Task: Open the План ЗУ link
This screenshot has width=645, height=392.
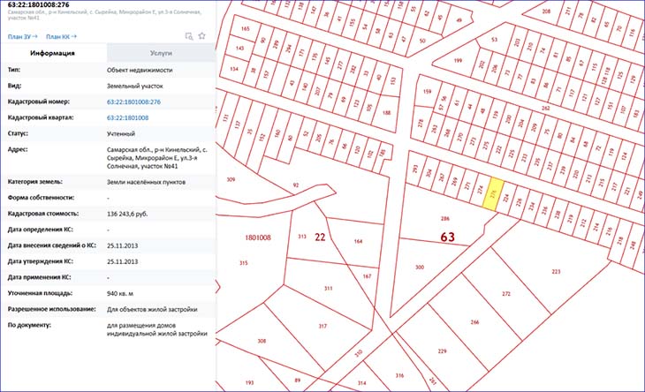Action: 23,36
